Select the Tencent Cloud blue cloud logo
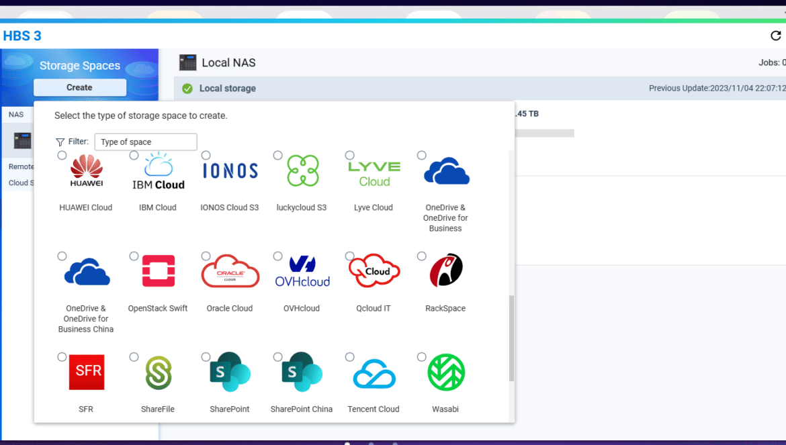The height and width of the screenshot is (445, 786). 374,373
